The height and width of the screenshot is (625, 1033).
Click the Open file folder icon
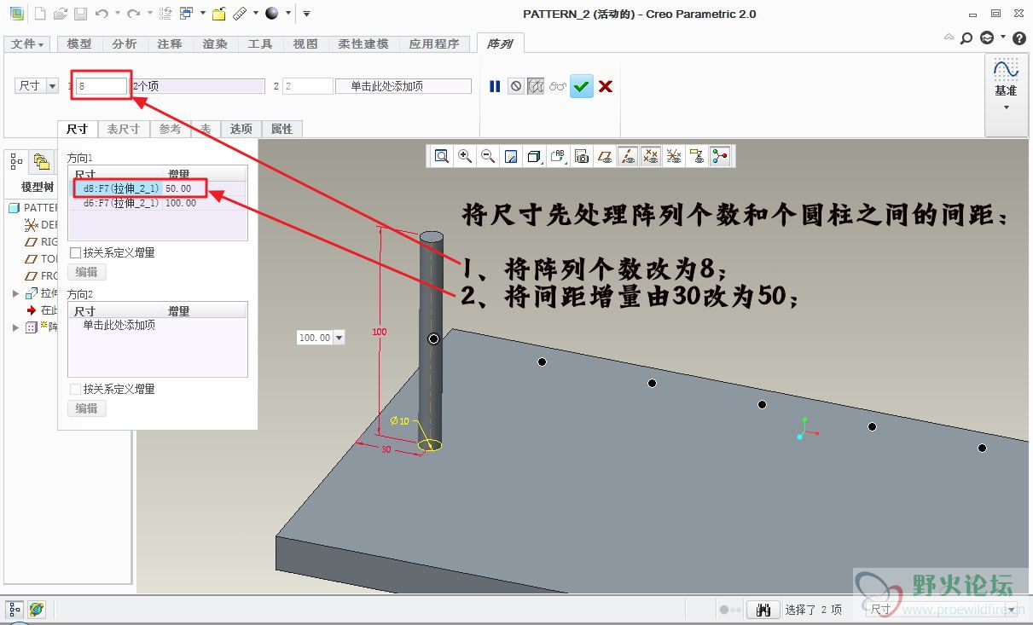(61, 14)
